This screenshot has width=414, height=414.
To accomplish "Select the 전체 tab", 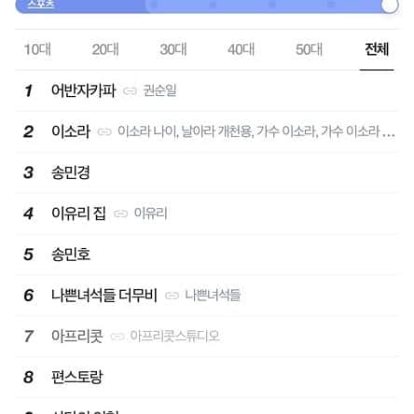I will tap(377, 49).
